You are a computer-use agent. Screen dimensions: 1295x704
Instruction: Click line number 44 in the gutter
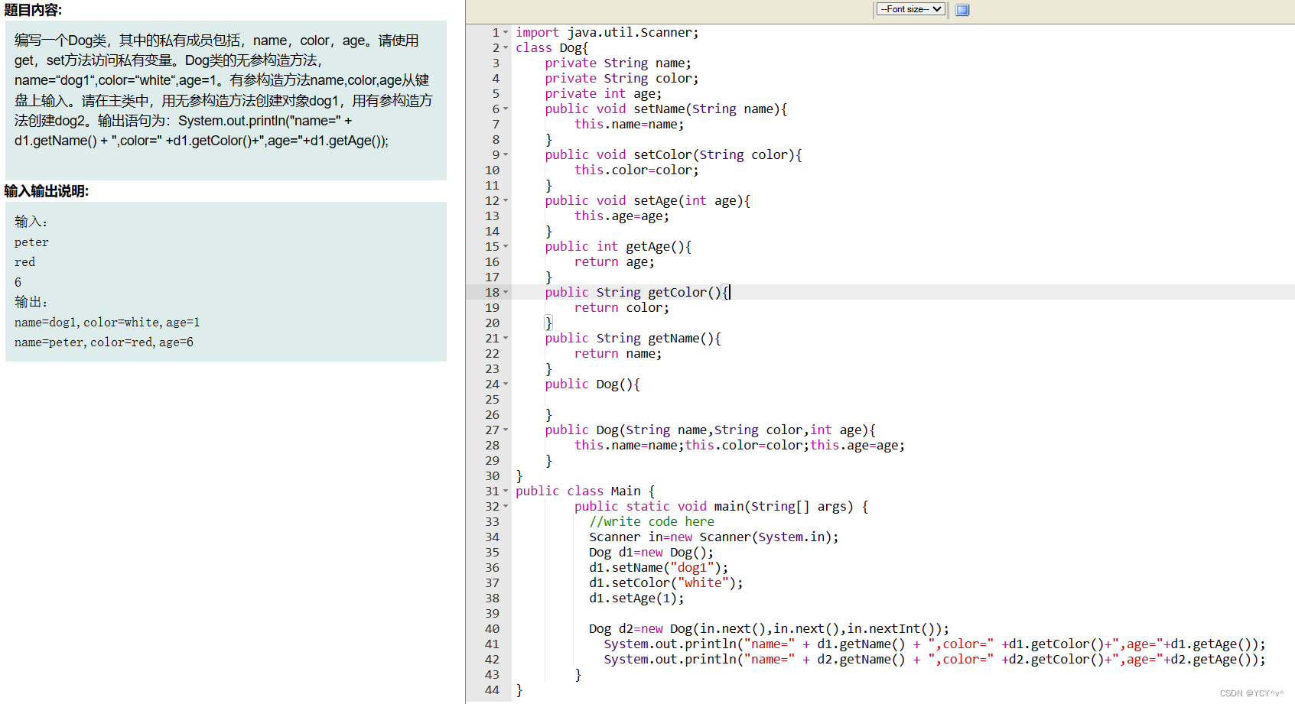(x=492, y=689)
